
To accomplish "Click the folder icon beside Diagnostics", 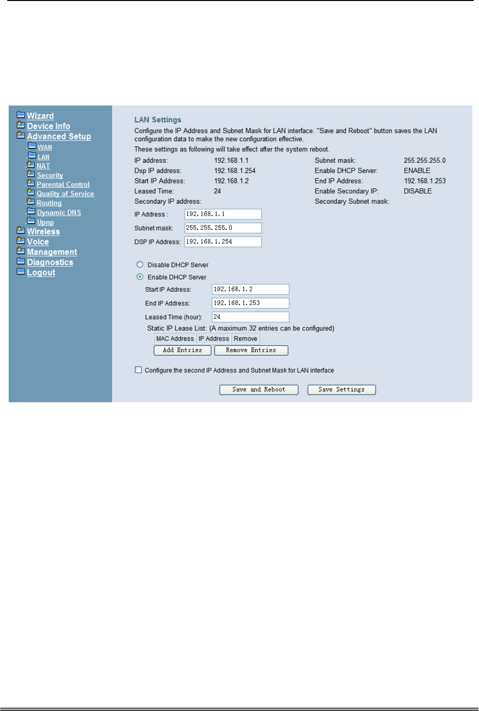I will coord(21,261).
